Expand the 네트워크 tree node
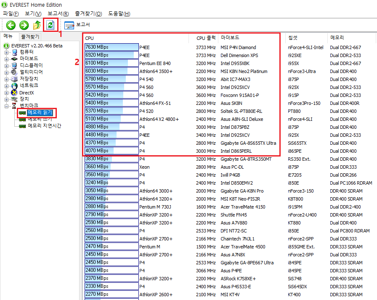 click(x=6, y=86)
